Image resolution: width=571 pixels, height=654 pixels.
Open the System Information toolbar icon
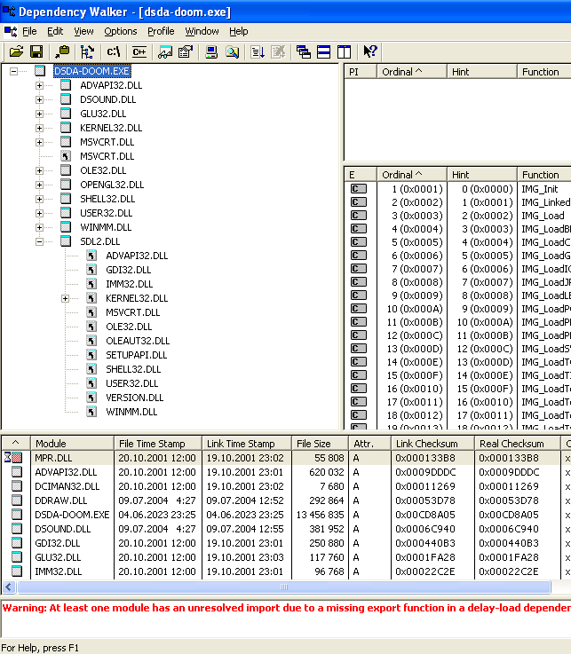(x=211, y=52)
